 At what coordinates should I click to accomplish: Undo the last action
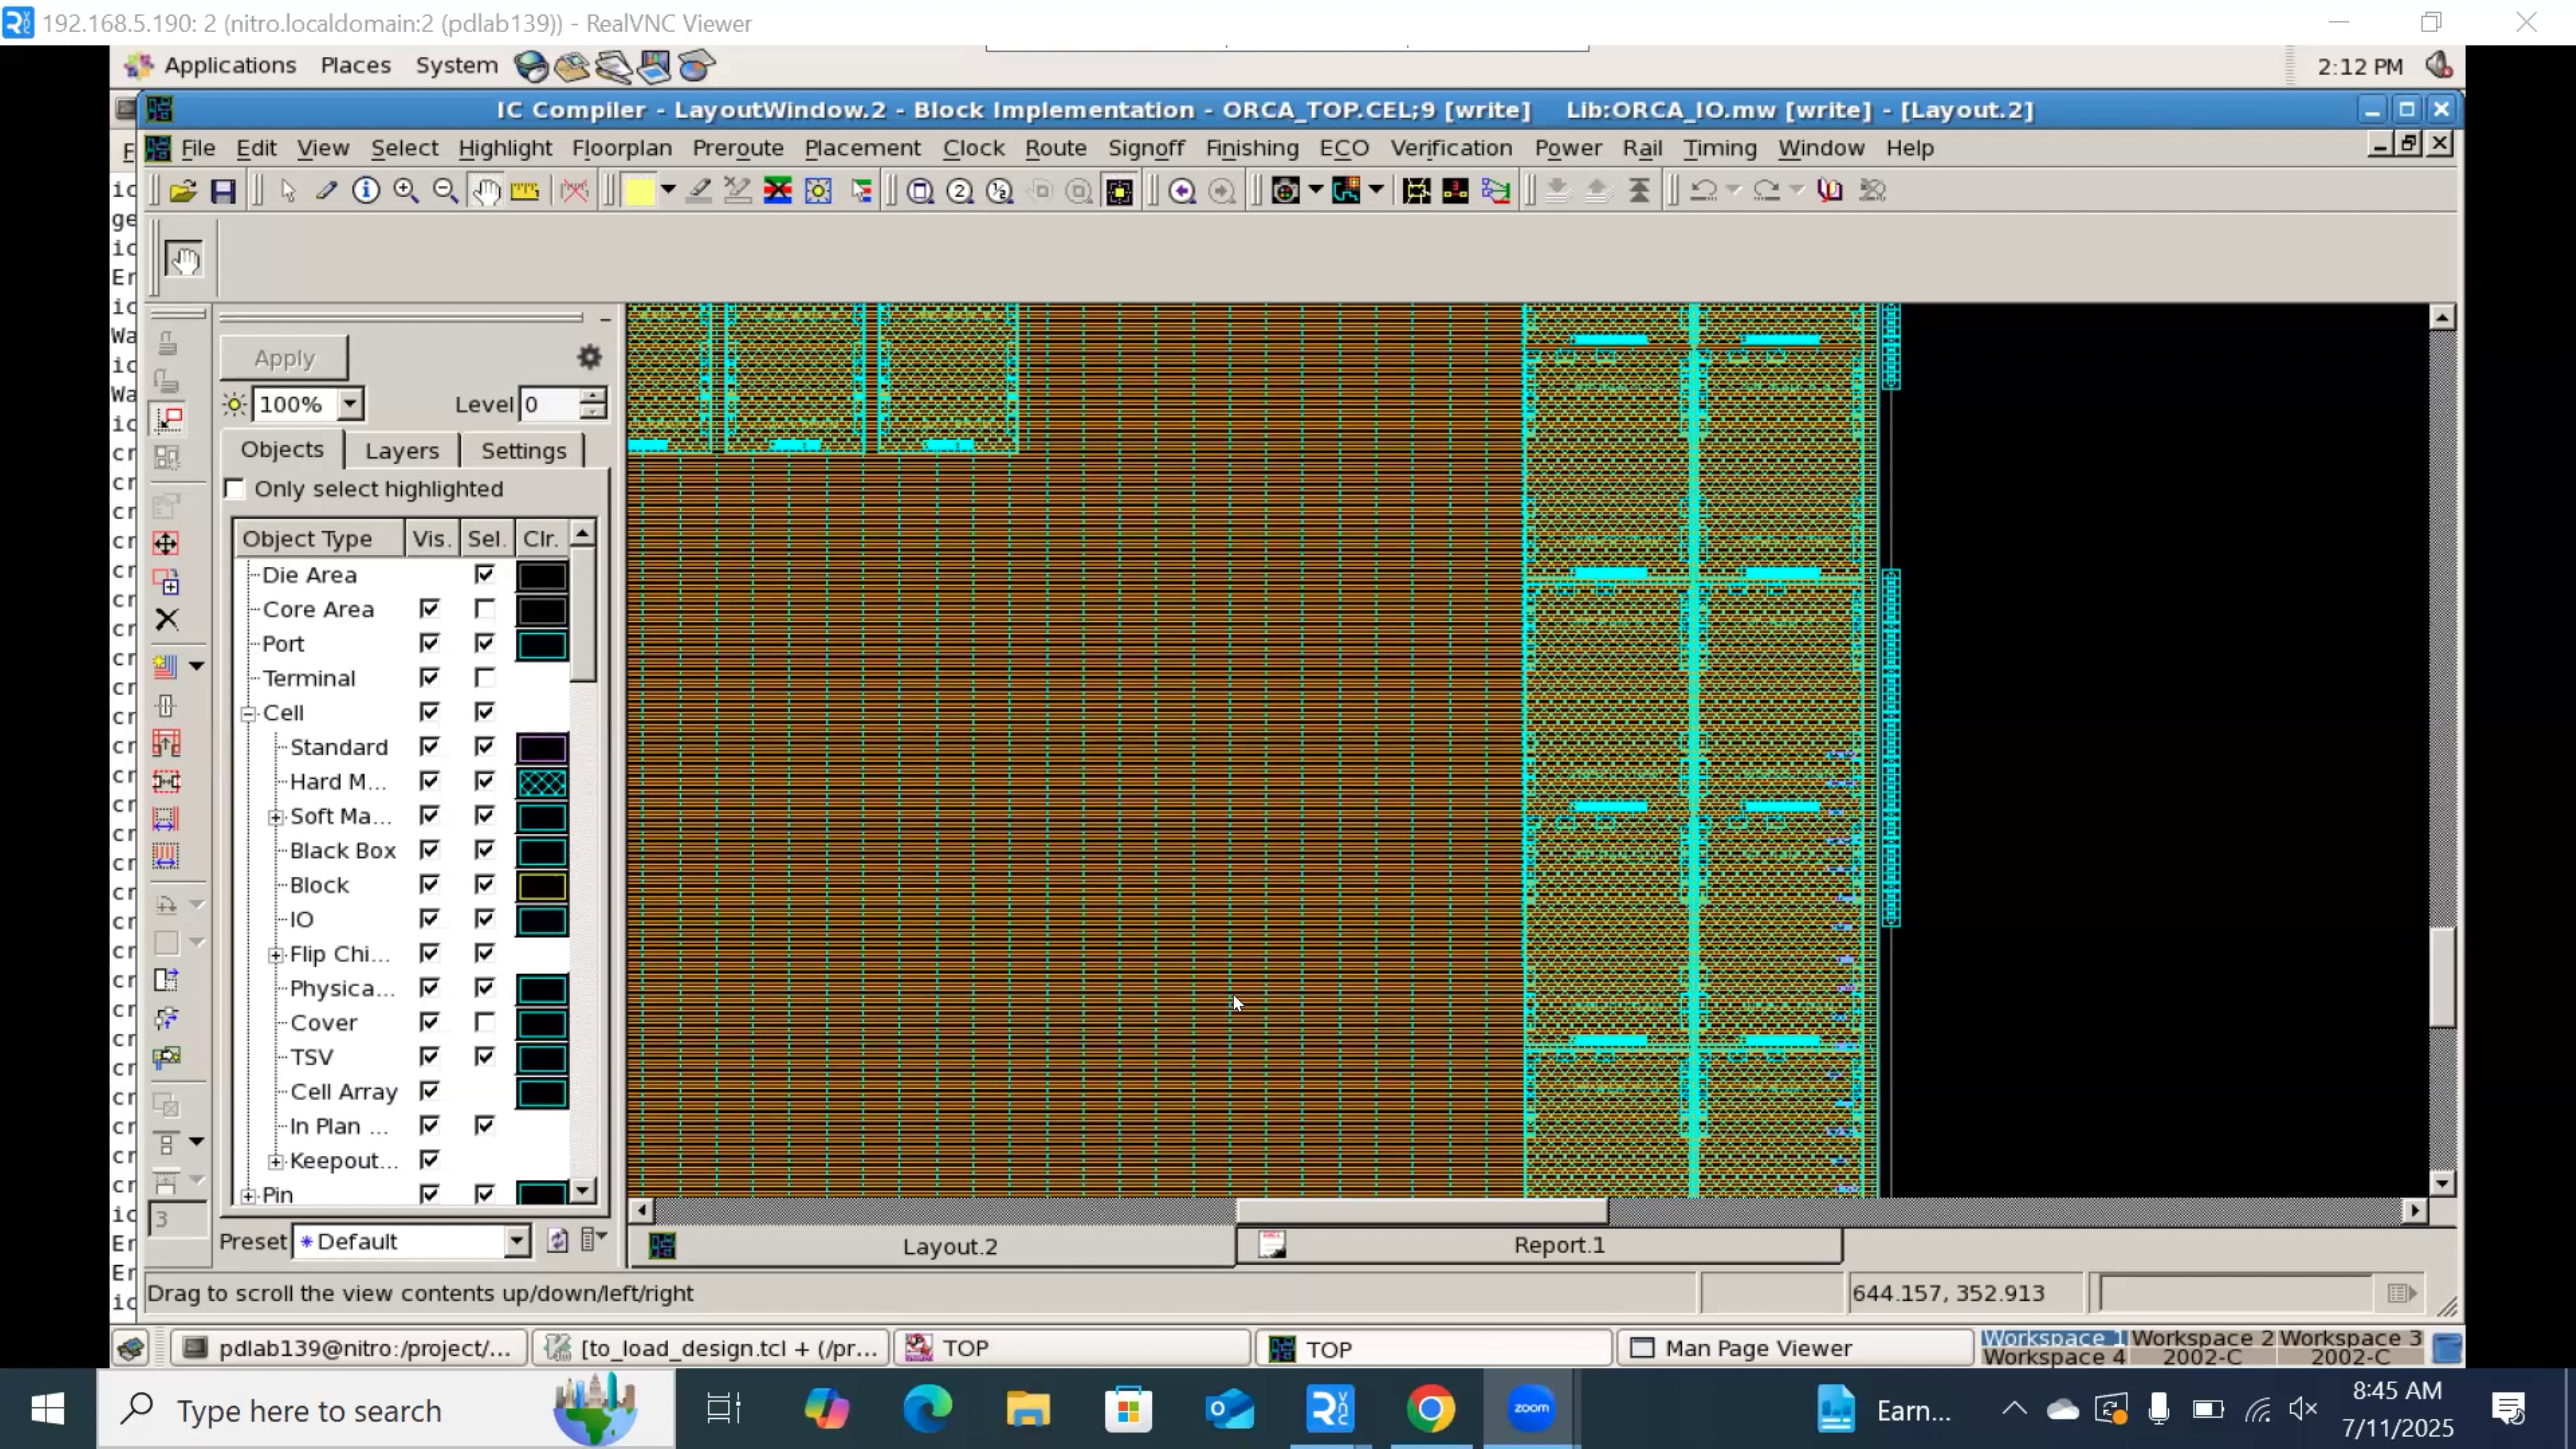coord(1704,190)
